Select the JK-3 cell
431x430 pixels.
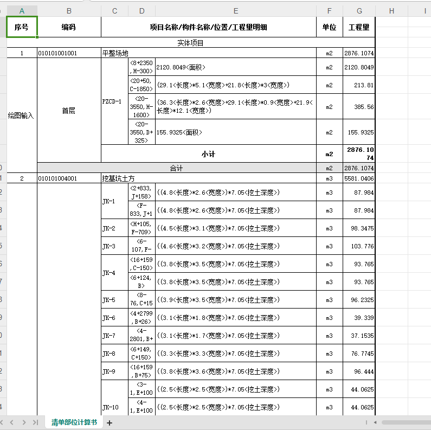114,246
